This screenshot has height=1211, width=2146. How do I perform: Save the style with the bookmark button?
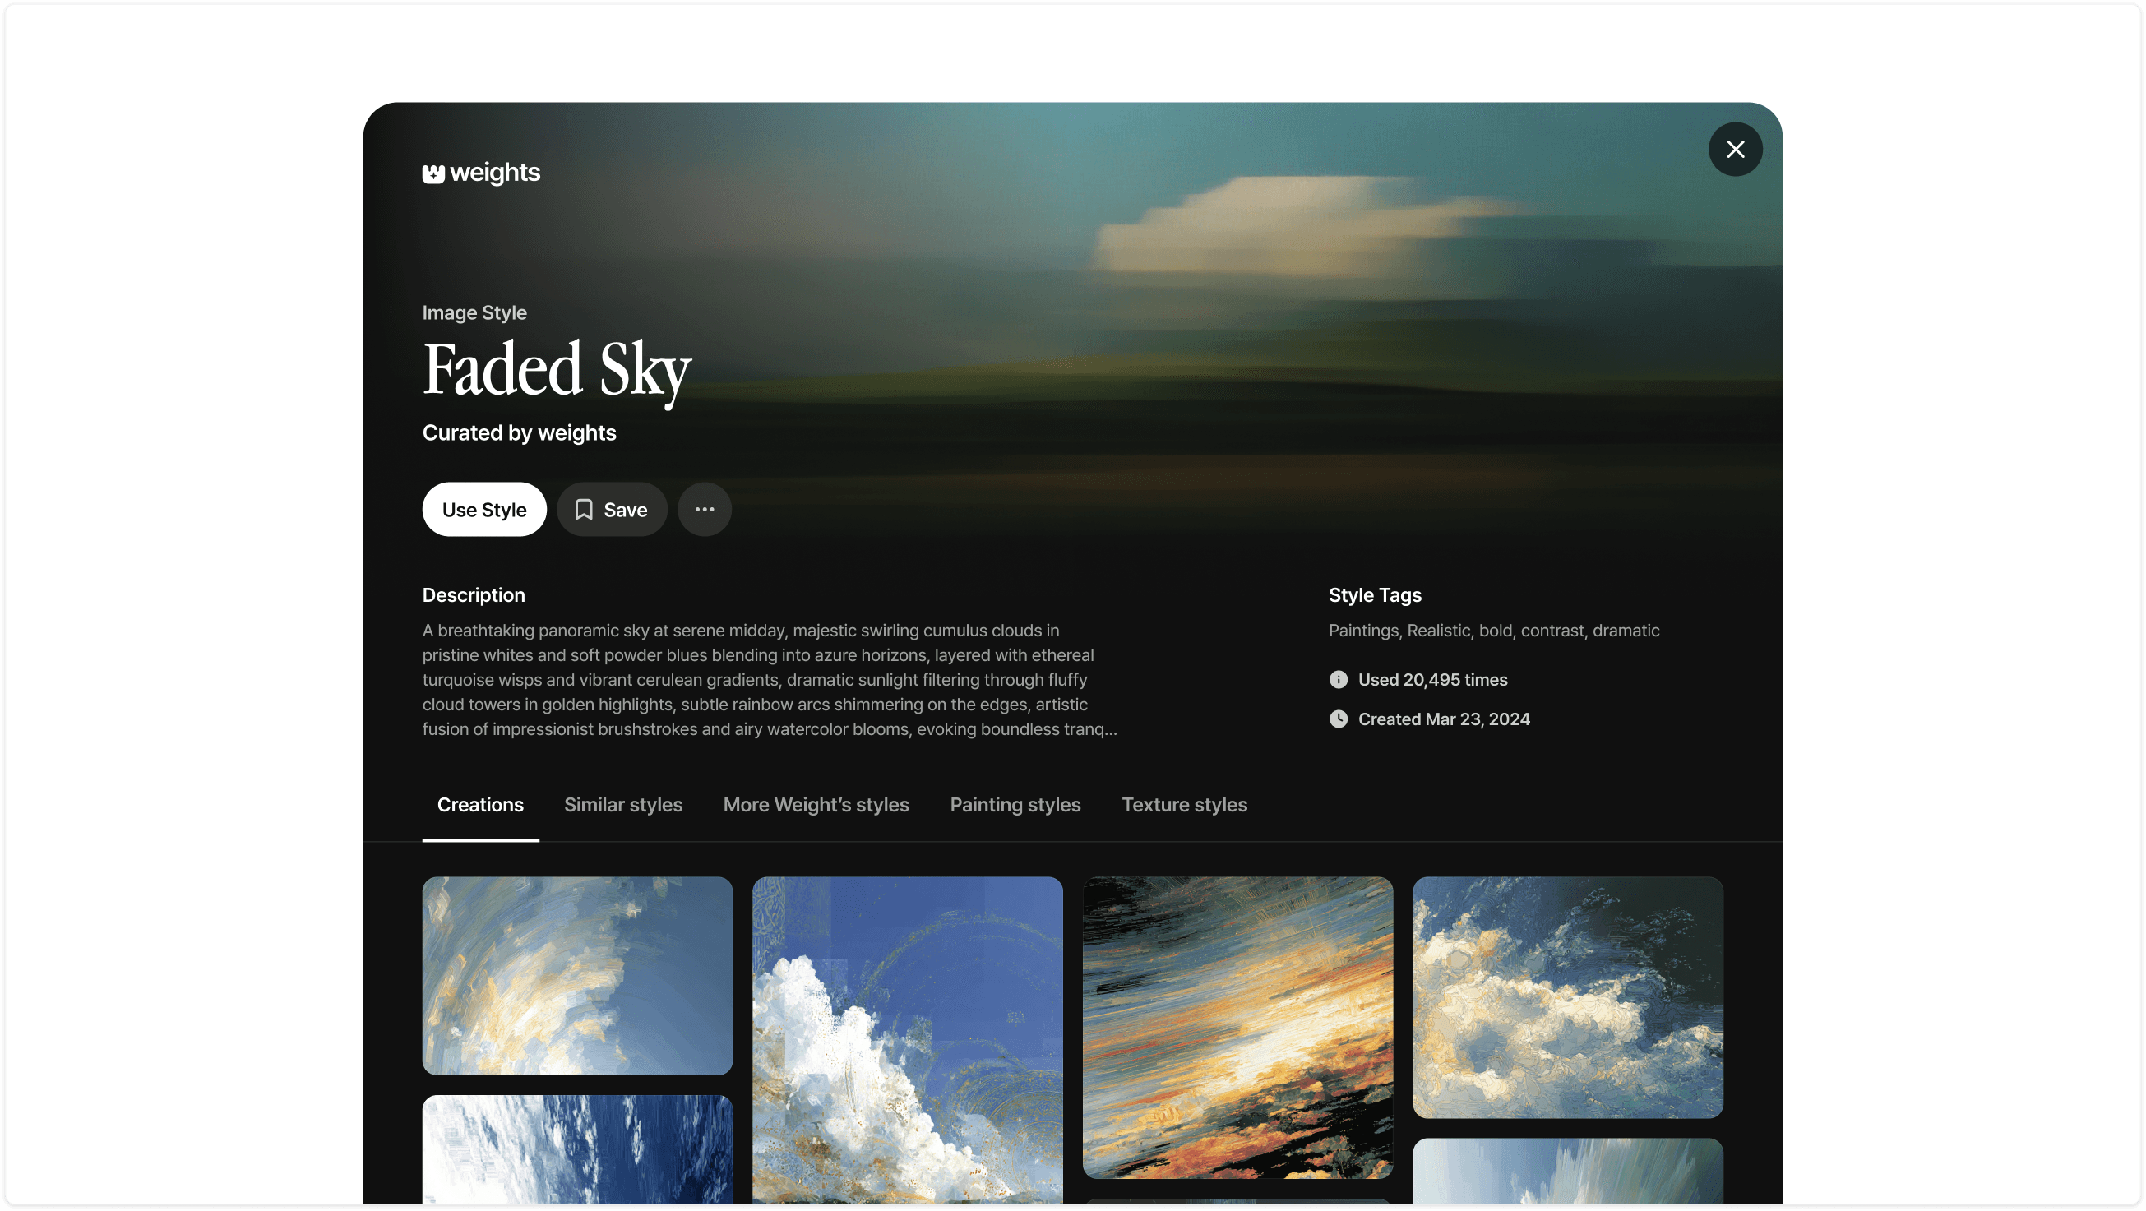tap(612, 510)
